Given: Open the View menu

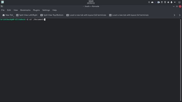Looking at the screenshot, I should (16, 10).
